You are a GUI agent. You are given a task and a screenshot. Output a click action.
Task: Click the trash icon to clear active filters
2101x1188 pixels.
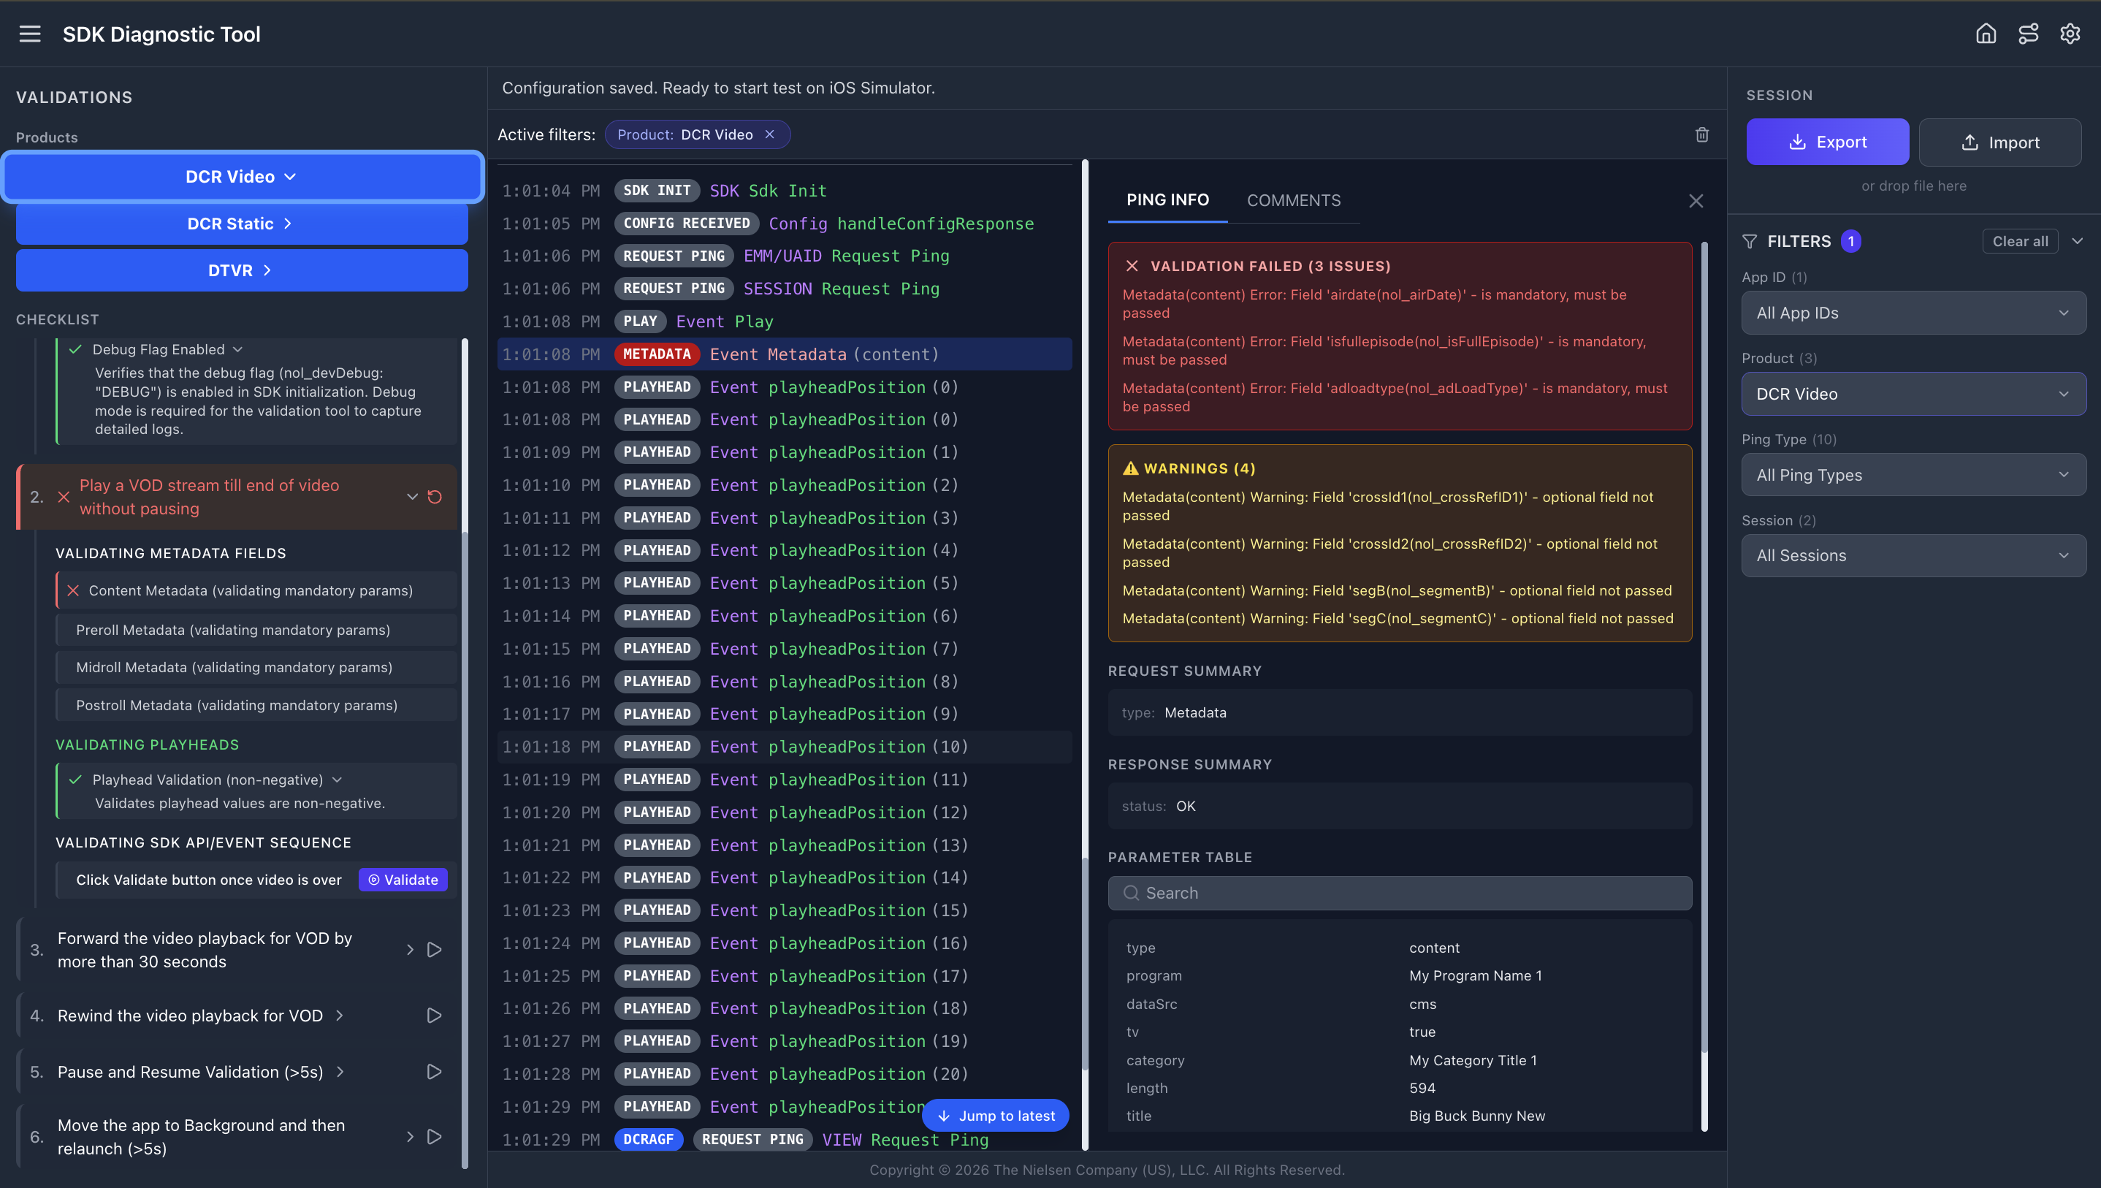[1702, 134]
